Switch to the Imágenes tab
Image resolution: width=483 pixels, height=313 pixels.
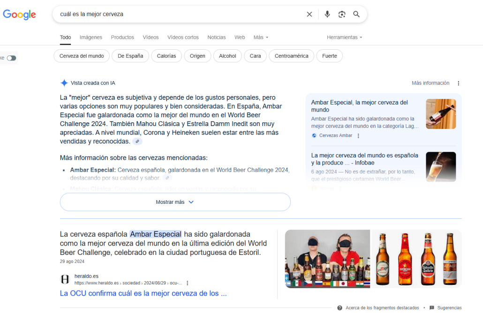click(91, 37)
